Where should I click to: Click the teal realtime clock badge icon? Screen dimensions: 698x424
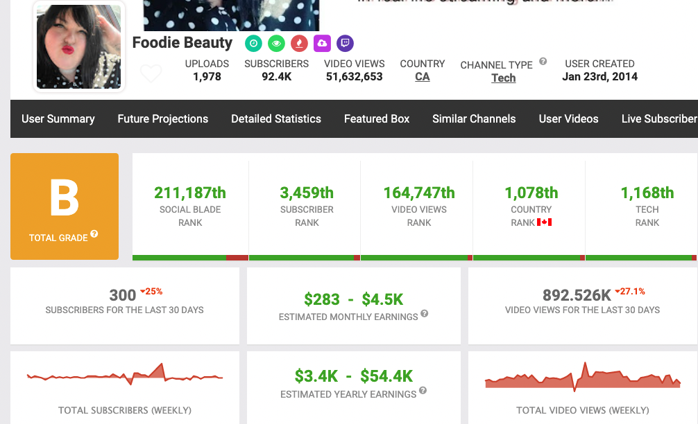click(253, 43)
